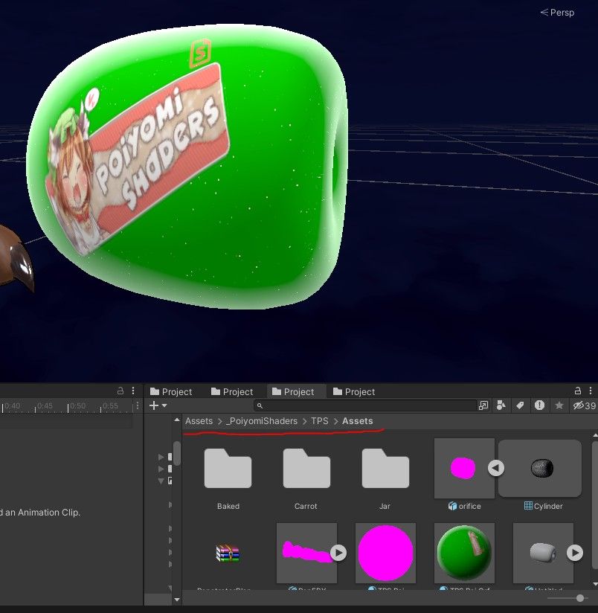Click the asset grid scrollbar's up arrow
Viewport: 598px width, 613px height.
(595, 434)
